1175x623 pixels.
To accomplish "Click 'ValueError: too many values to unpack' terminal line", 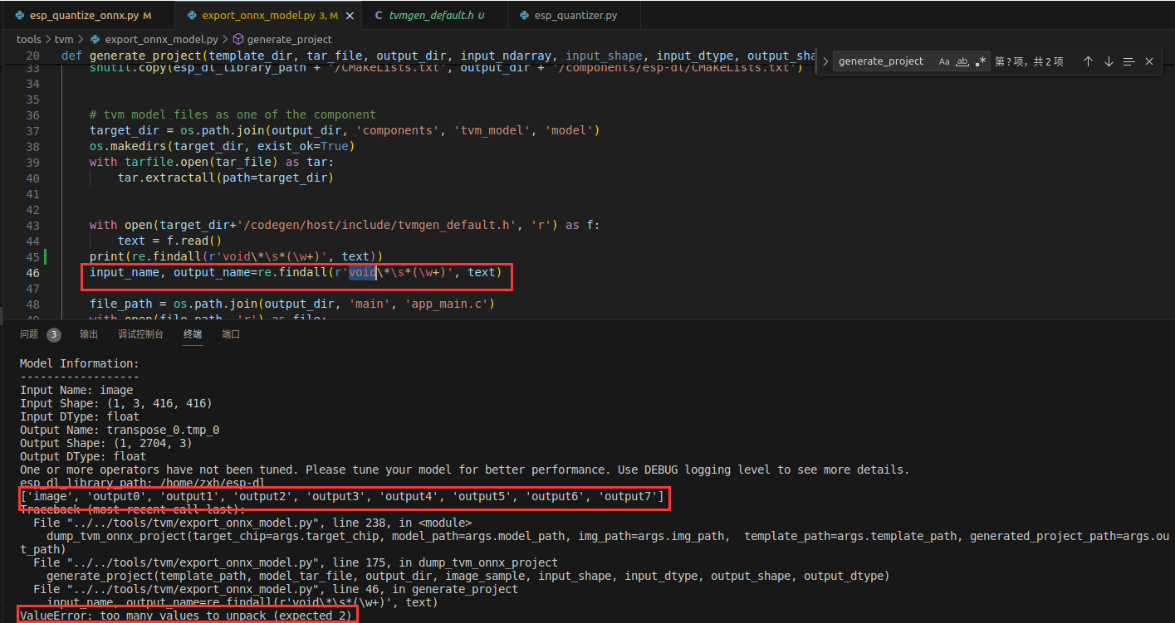I will pos(188,616).
